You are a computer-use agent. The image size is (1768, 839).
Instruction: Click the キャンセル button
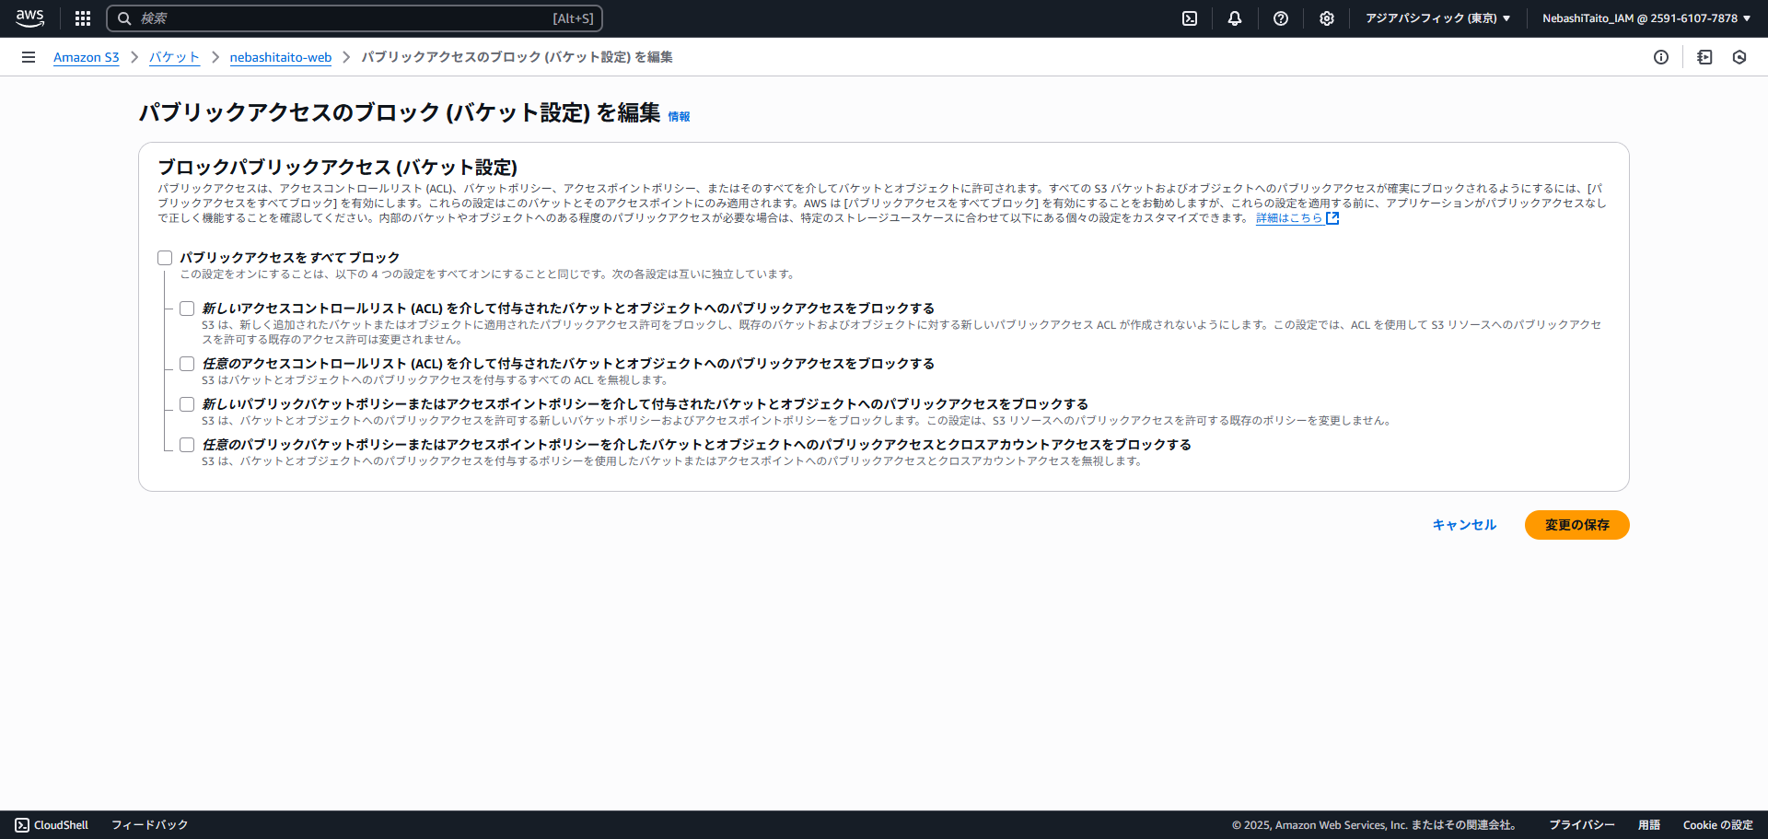(1464, 525)
